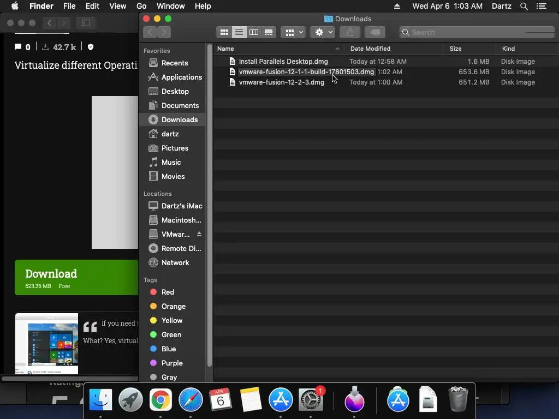
Task: Open the View menu
Action: click(118, 6)
